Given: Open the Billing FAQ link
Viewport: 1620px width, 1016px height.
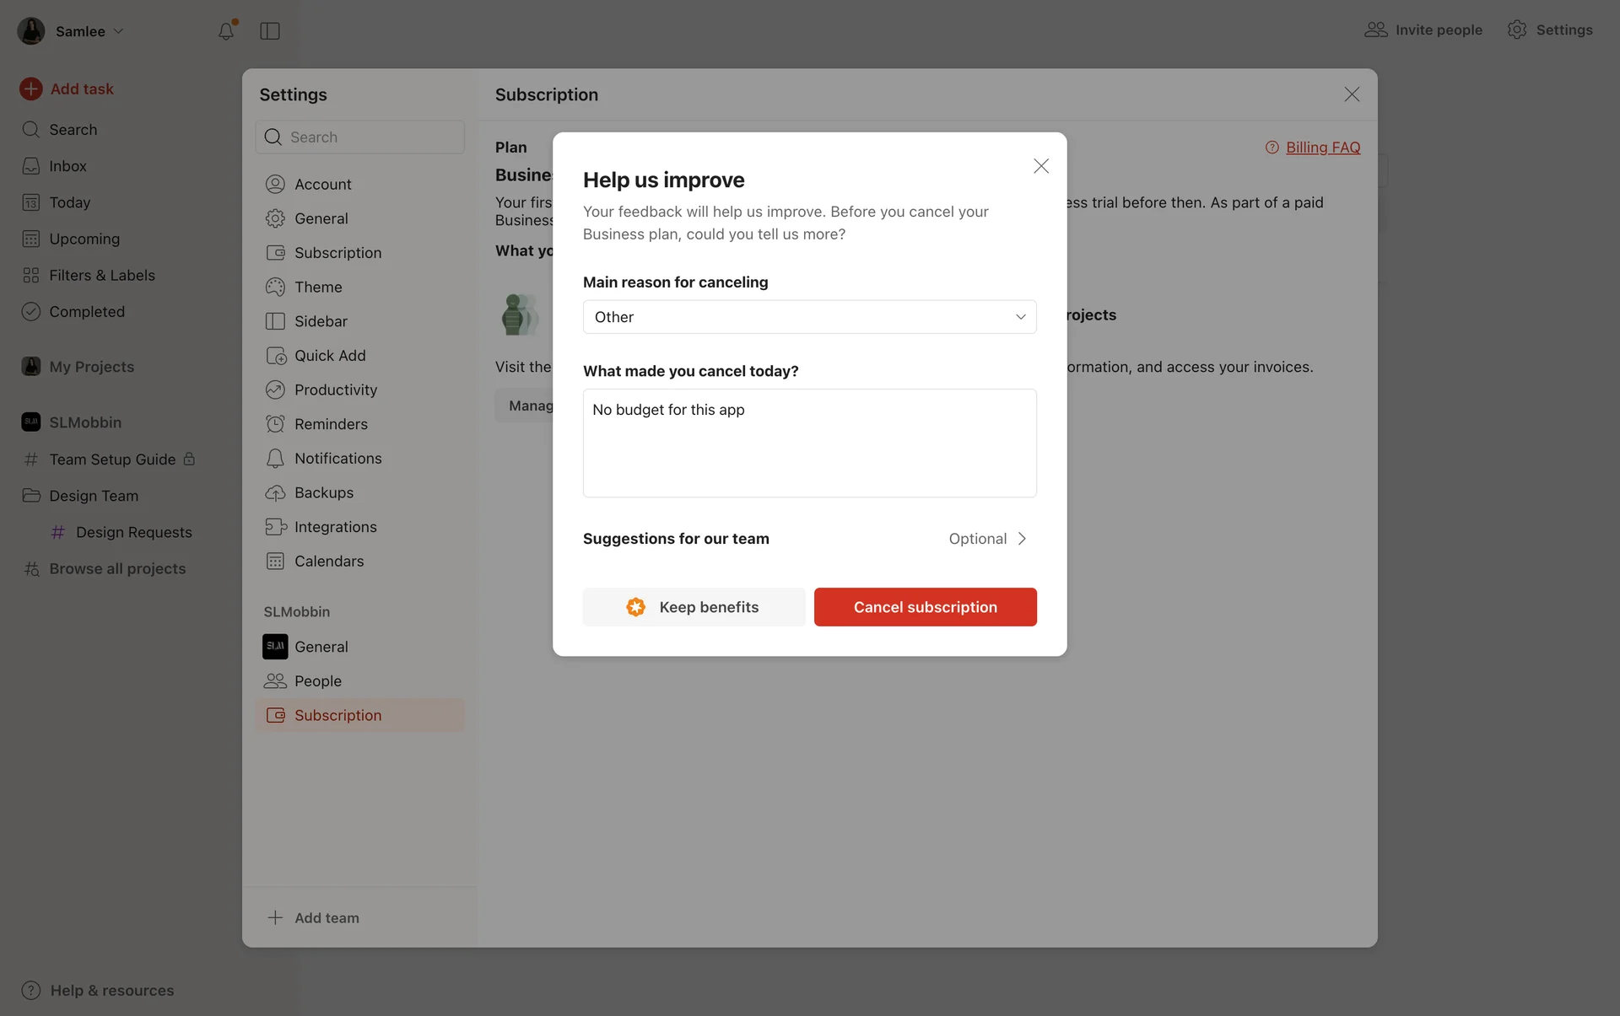Looking at the screenshot, I should tap(1322, 148).
